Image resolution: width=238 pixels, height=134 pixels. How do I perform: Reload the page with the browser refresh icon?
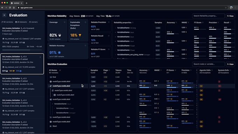click(10, 8)
